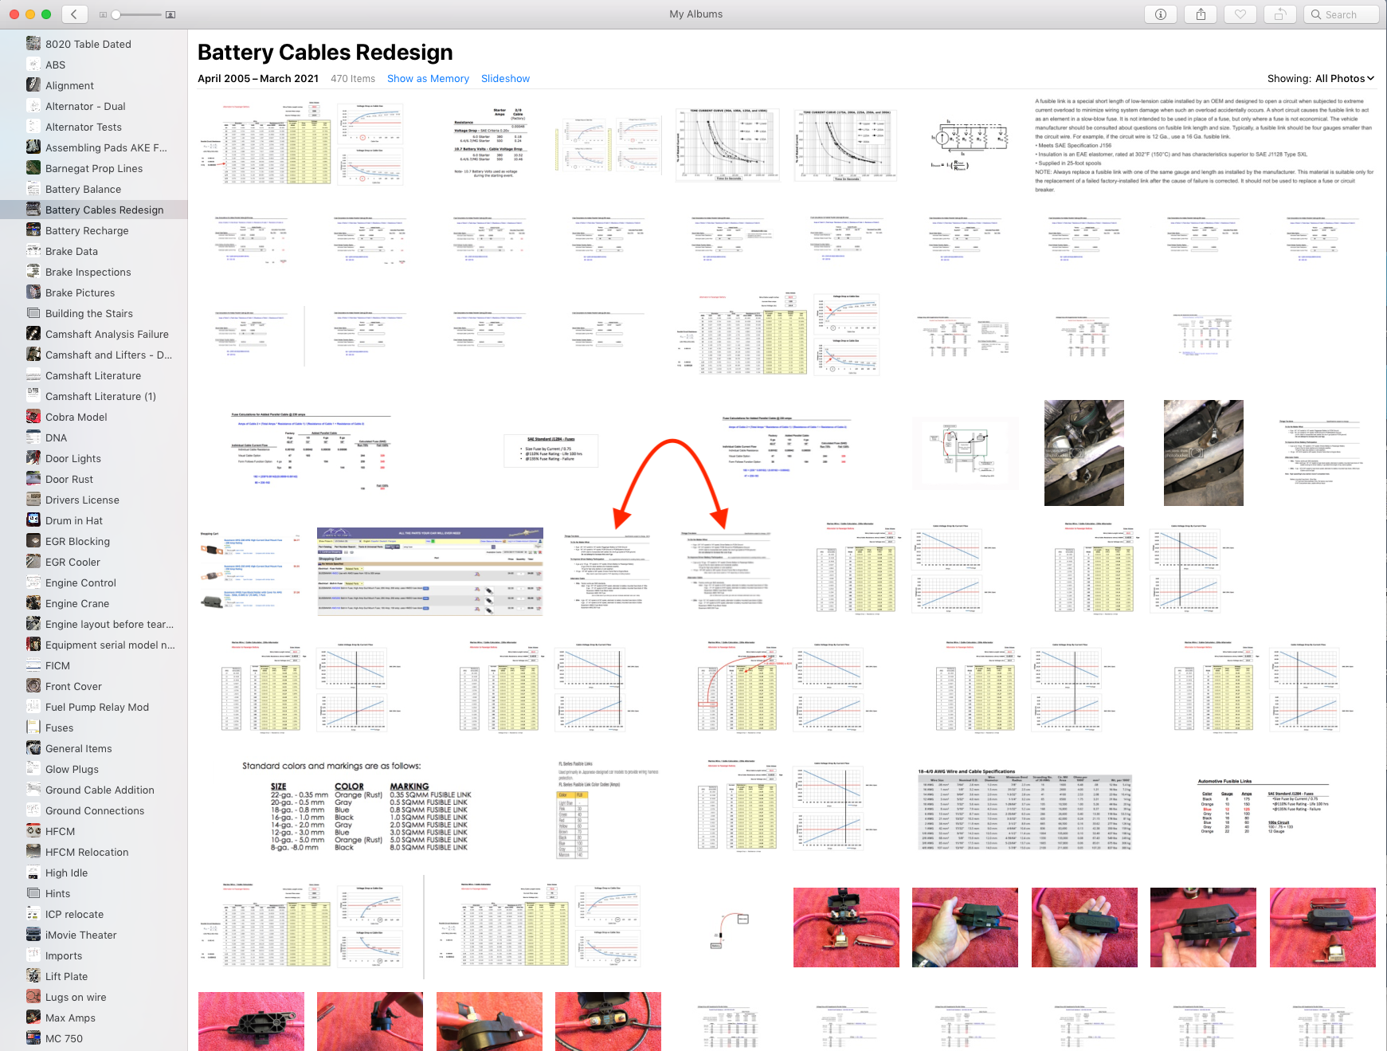Select the Fuel Pump Relay Mod album
This screenshot has height=1051, width=1387.
tap(97, 707)
